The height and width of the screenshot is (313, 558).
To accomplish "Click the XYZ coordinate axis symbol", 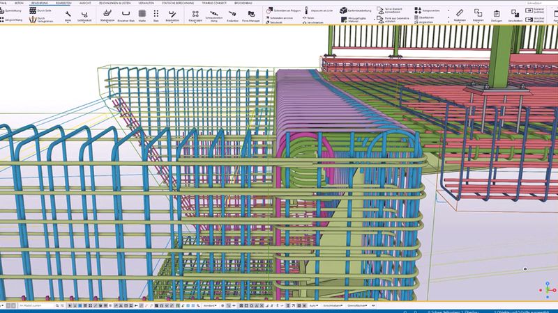I will [x=548, y=289].
